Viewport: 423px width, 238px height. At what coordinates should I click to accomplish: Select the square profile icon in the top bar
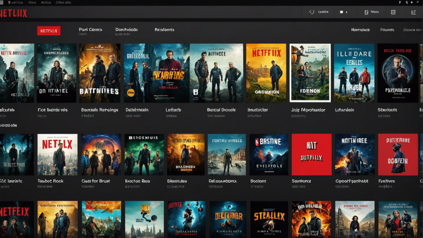pyautogui.click(x=393, y=12)
